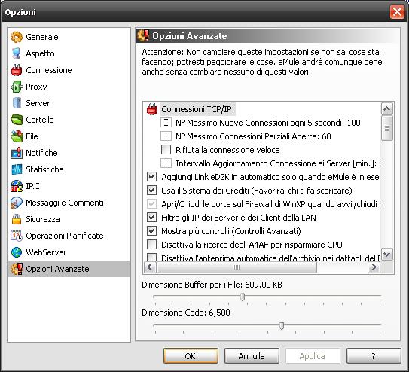The height and width of the screenshot is (372, 409).
Task: Edit Massimo Connessioni Parziali Aperte value
Action: click(253, 136)
